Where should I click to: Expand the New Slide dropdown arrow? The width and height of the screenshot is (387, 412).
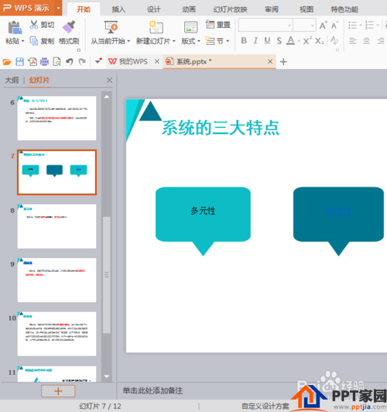pyautogui.click(x=174, y=41)
